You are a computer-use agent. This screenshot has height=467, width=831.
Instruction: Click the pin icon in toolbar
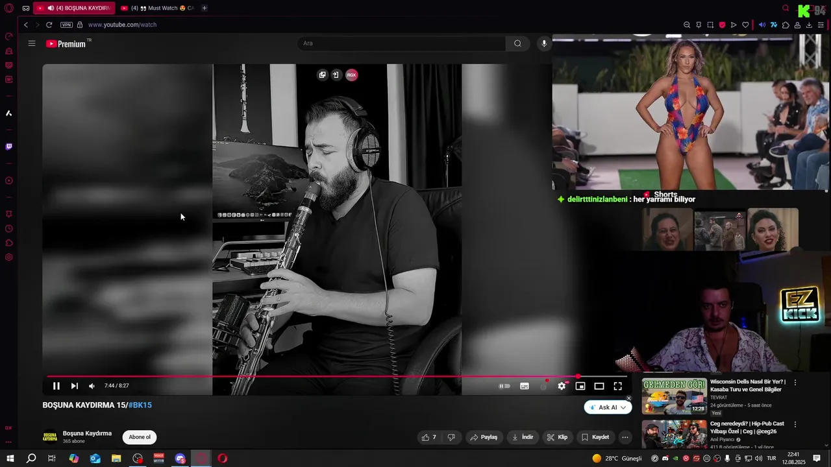point(699,25)
